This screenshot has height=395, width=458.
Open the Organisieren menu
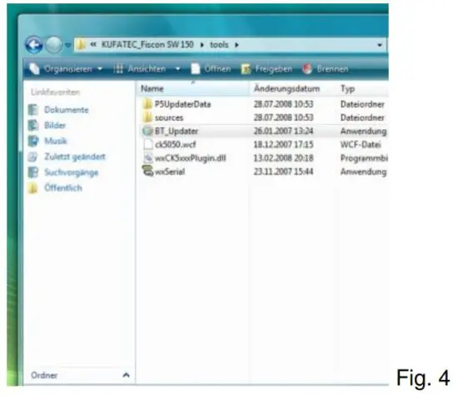pos(68,69)
